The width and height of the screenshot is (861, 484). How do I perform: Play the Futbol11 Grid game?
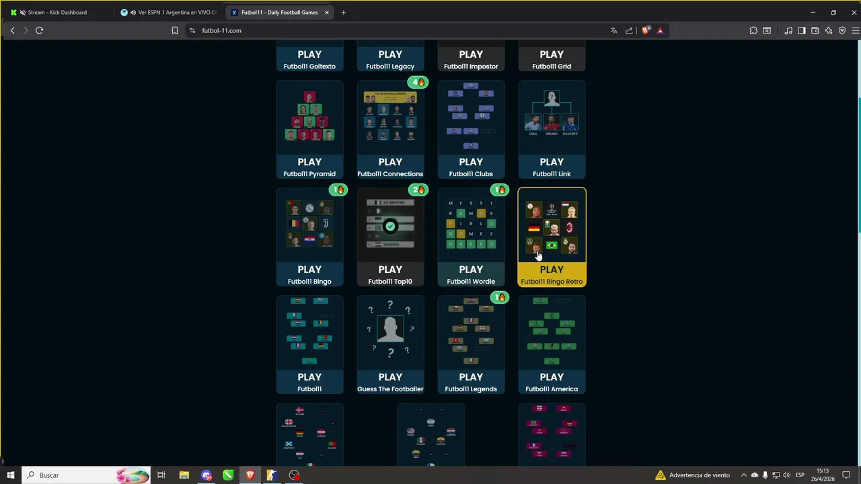pyautogui.click(x=552, y=55)
